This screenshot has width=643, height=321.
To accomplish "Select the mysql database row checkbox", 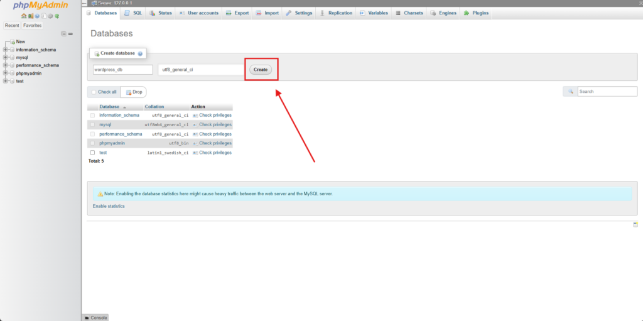I will 93,125.
